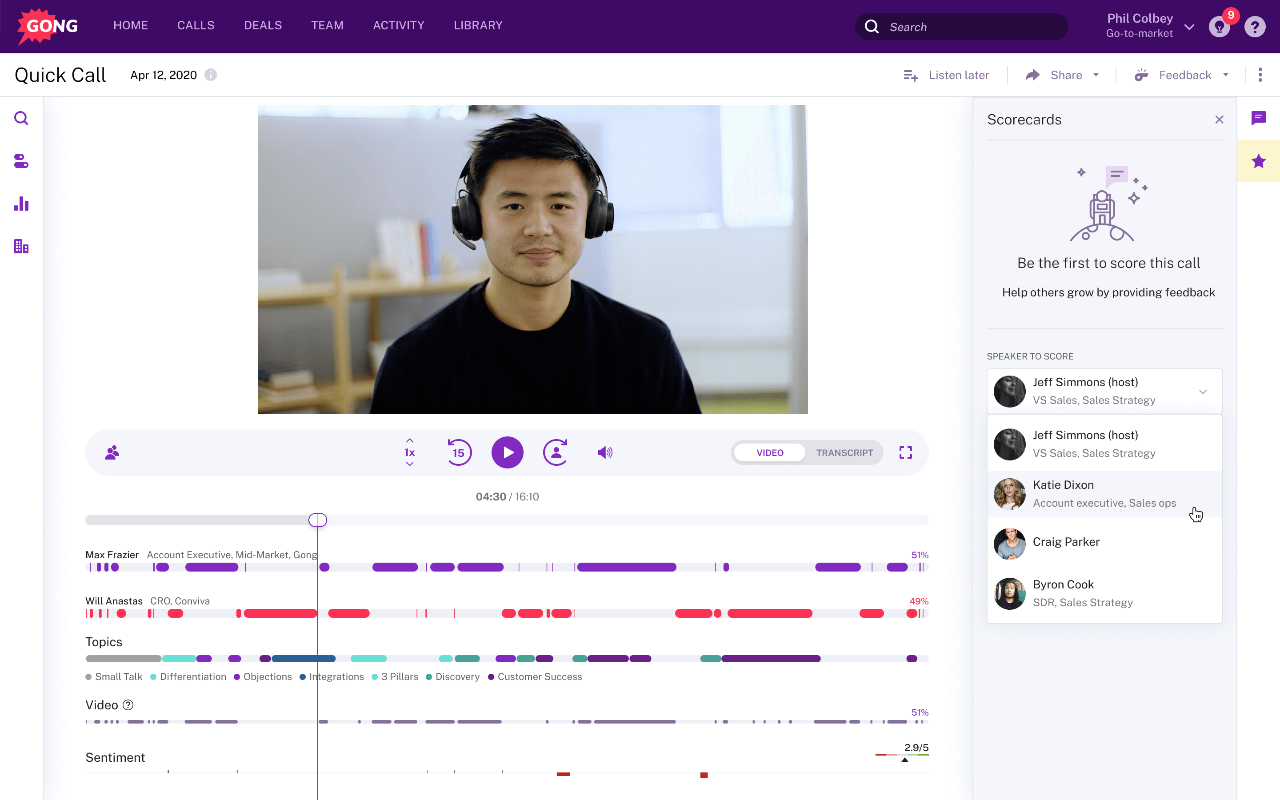Open the participants icon in player bar

112,452
